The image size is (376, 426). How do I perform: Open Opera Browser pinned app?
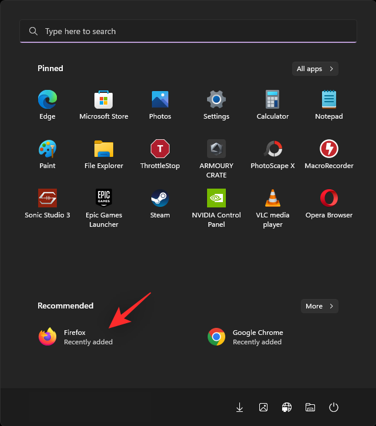(329, 203)
